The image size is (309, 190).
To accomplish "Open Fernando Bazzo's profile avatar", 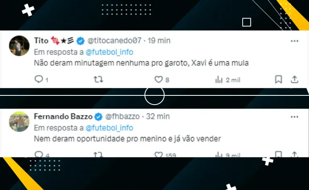I will (x=19, y=121).
